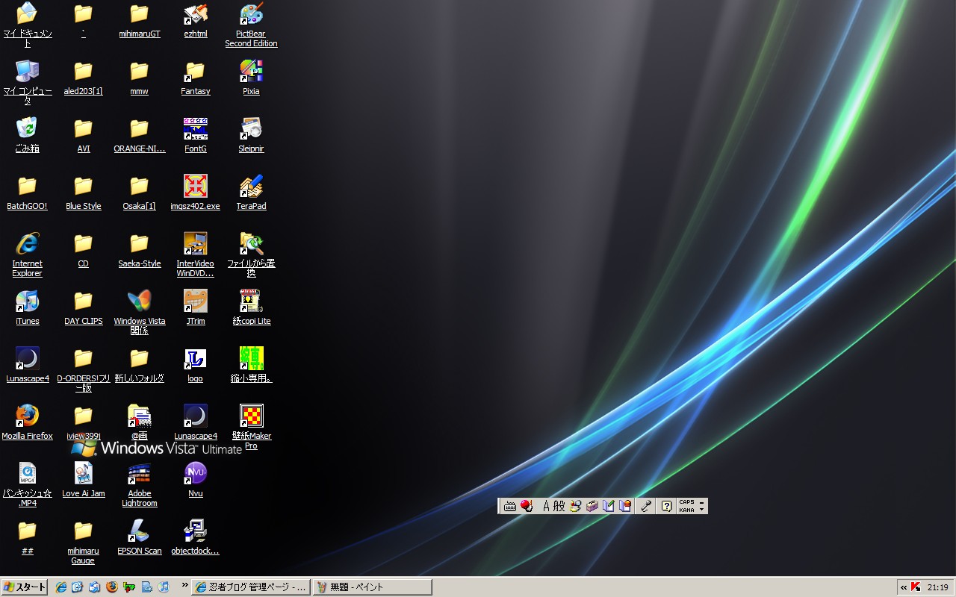Expand hidden quick launch items chevron

pos(184,587)
